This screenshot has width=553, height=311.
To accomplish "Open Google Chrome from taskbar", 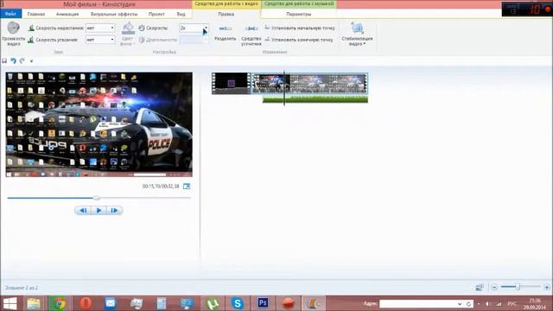I will 60,303.
